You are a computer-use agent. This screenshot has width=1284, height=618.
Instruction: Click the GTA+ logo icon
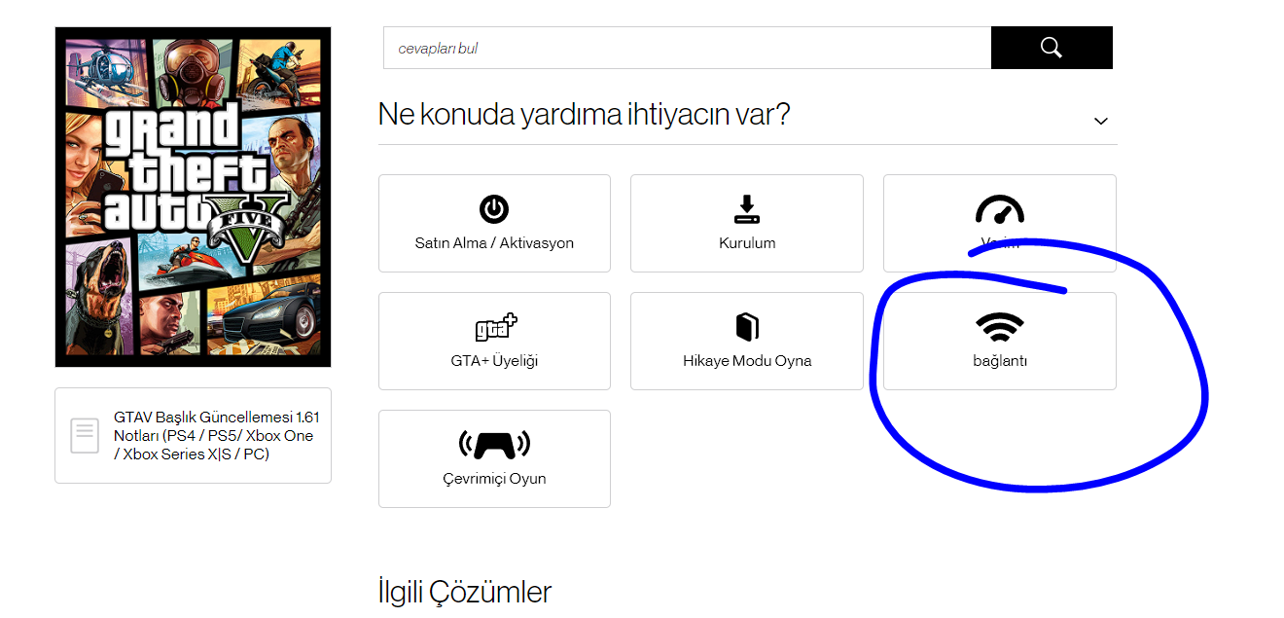click(495, 326)
